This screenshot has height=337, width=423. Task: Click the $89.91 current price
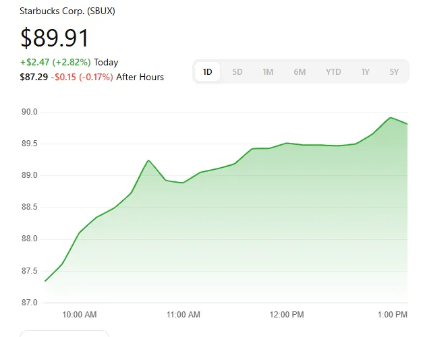click(55, 38)
